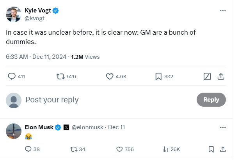The width and height of the screenshot is (238, 160).
Task: View analytics for Elon Musk's reply (26K)
Action: pos(165,149)
